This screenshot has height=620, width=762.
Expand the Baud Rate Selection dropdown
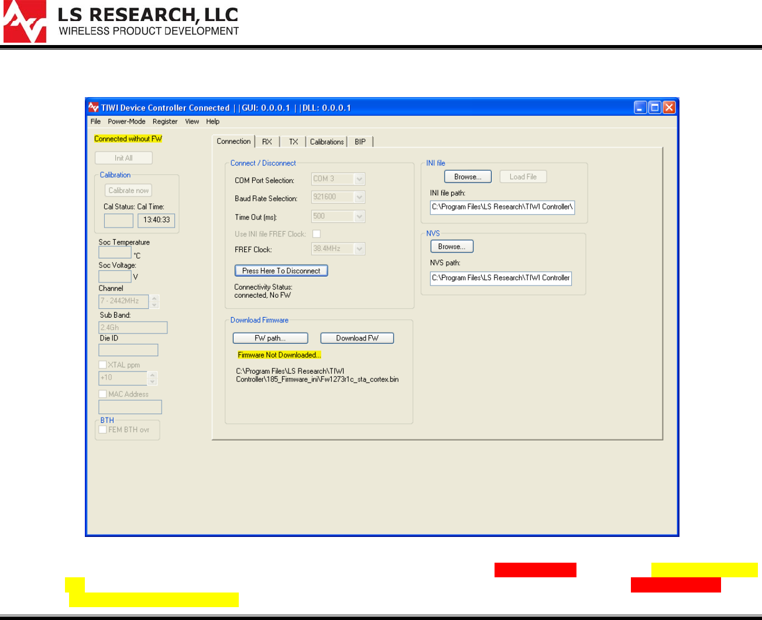click(x=359, y=197)
